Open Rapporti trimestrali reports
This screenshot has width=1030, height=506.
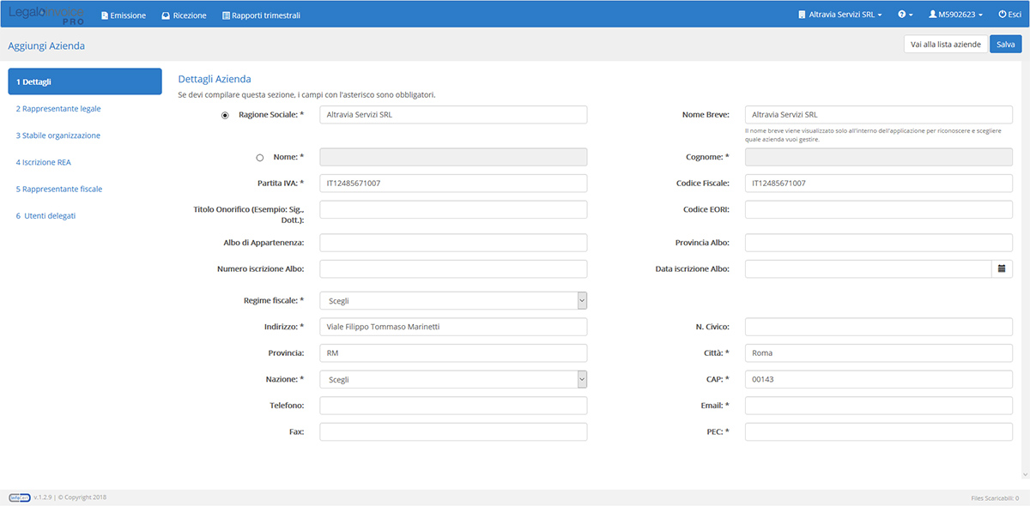[261, 15]
